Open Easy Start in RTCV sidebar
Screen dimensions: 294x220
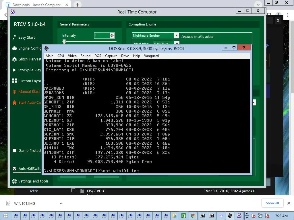(x=24, y=38)
